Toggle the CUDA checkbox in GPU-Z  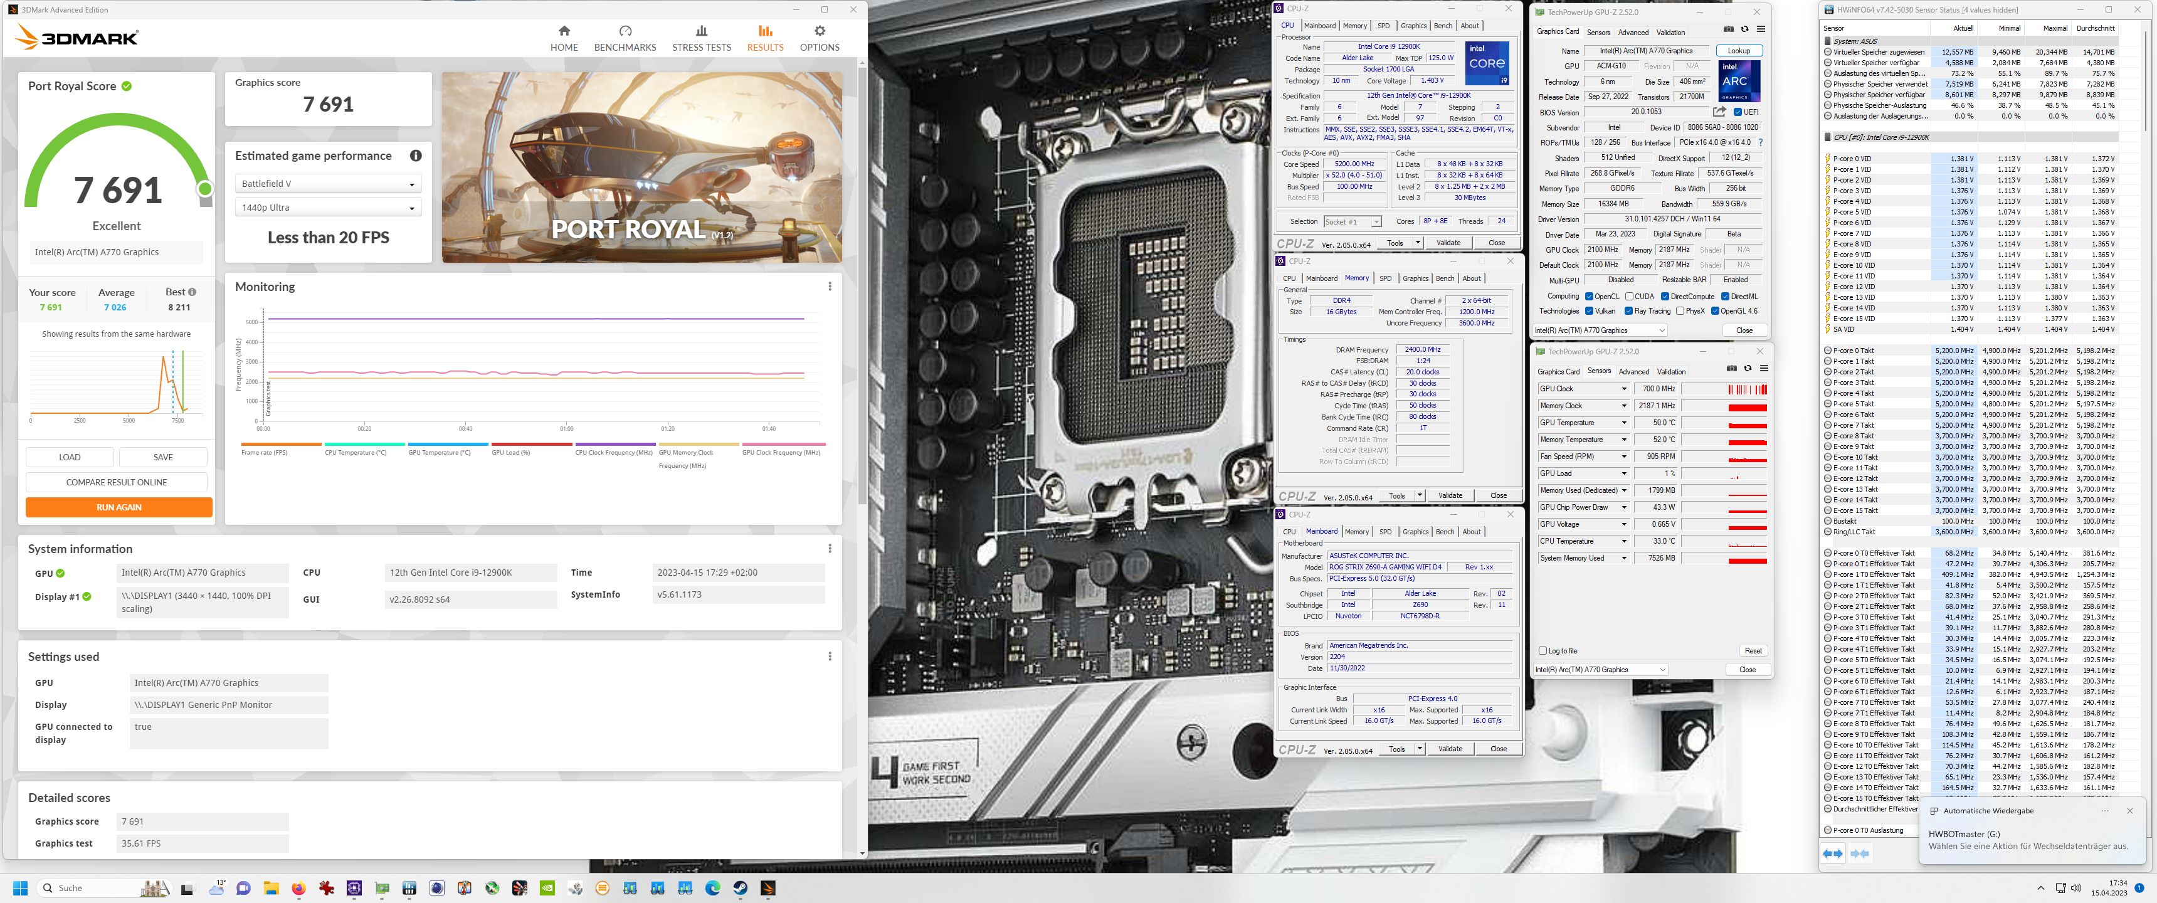click(x=1628, y=297)
